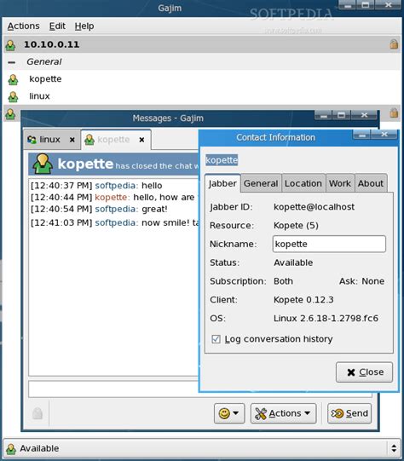Minimize the Messages - Gajim window
The image size is (404, 461).
(324, 115)
